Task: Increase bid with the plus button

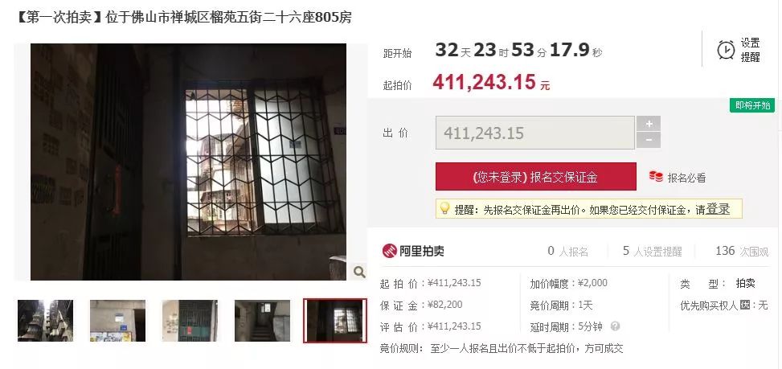Action: (649, 124)
